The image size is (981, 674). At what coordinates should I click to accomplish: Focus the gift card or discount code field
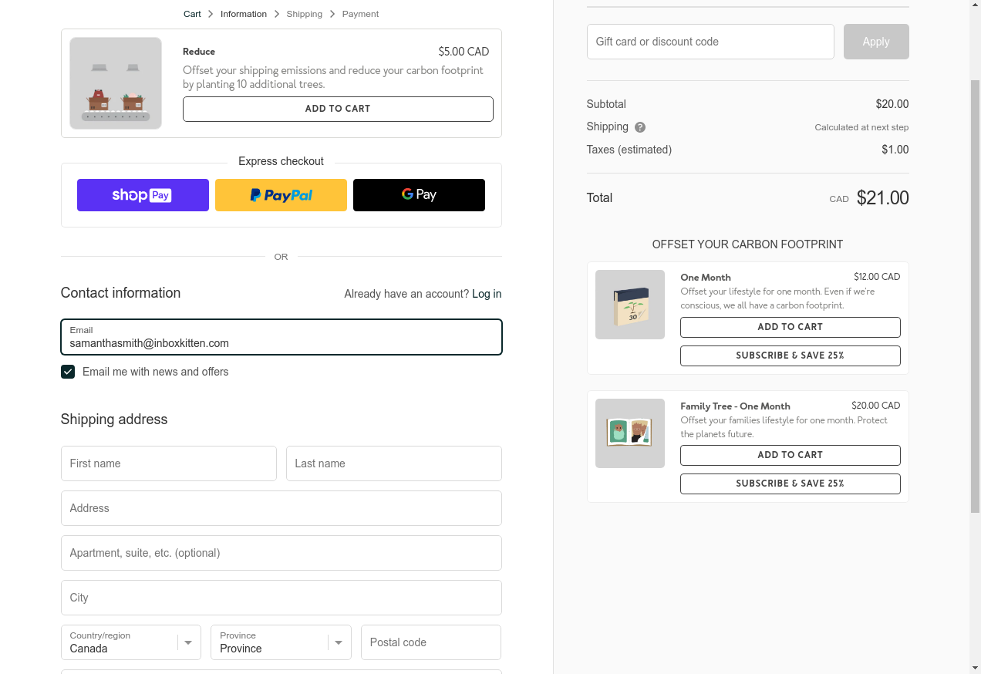(710, 42)
